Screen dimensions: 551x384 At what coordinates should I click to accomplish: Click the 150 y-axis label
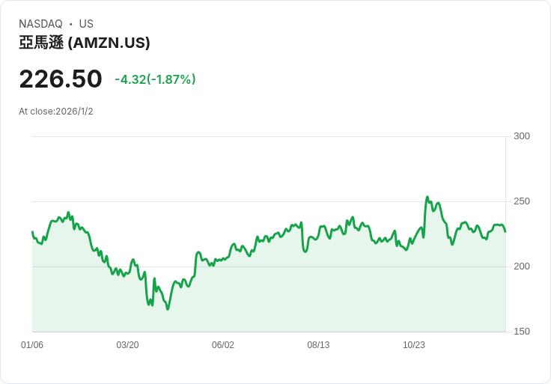click(x=522, y=332)
